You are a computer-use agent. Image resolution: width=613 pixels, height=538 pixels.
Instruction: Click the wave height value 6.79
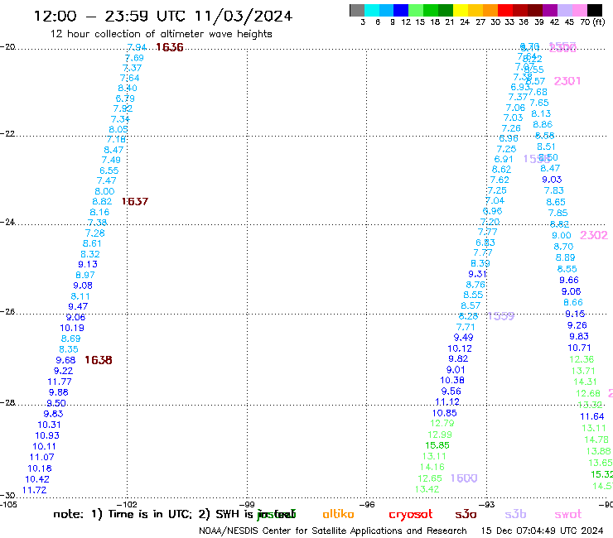(x=125, y=98)
